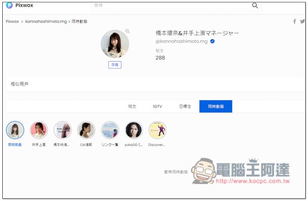Open the 限時動態 story highlight circle
Image resolution: width=308 pixels, height=201 pixels.
(15, 130)
